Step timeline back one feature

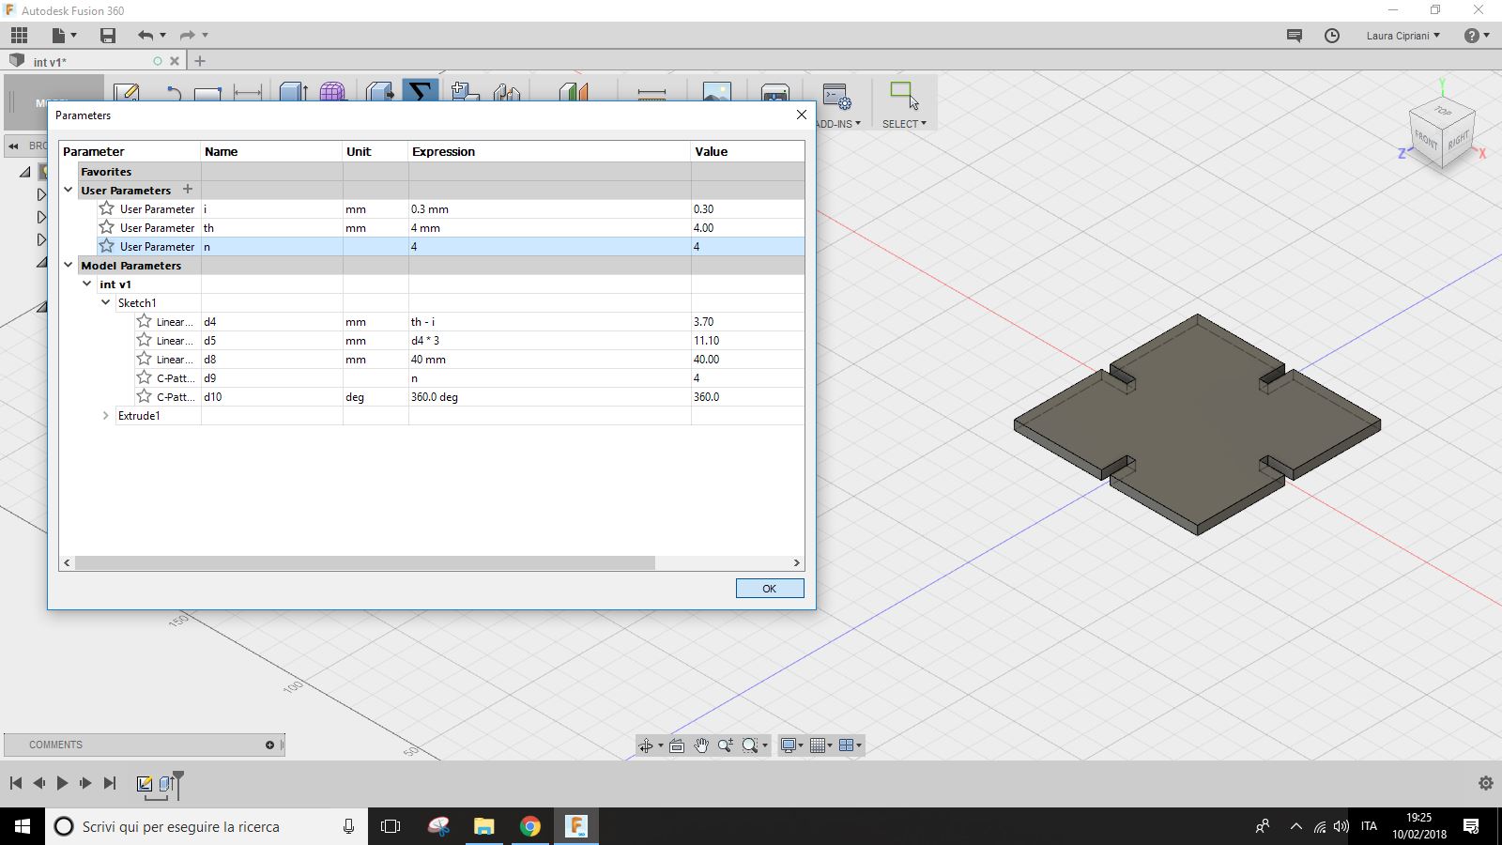coord(38,783)
